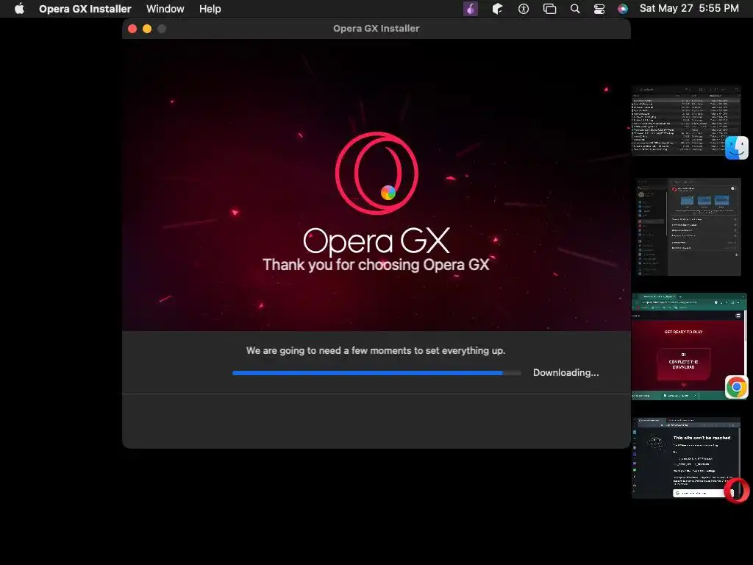753x565 pixels.
Task: Click the cube-shaped menu bar icon
Action: click(497, 9)
